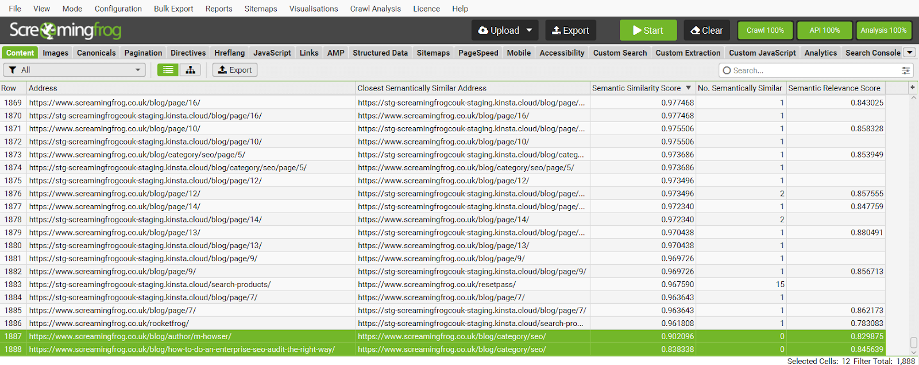919x365 pixels.
Task: Switch to the PageSpeed tab
Action: [x=478, y=53]
